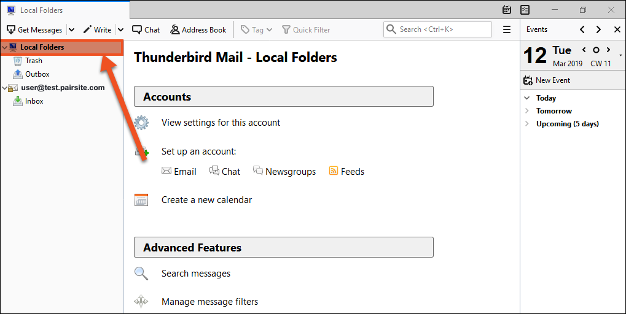The image size is (626, 314).
Task: Open Manage message filters
Action: pyautogui.click(x=210, y=302)
